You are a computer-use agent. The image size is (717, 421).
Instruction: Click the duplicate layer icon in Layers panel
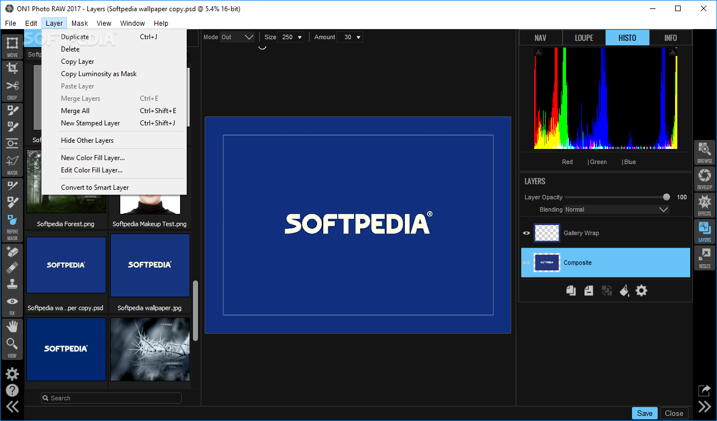pos(571,291)
